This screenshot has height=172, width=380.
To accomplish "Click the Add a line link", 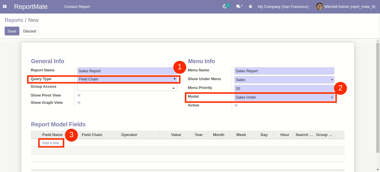I will click(50, 143).
